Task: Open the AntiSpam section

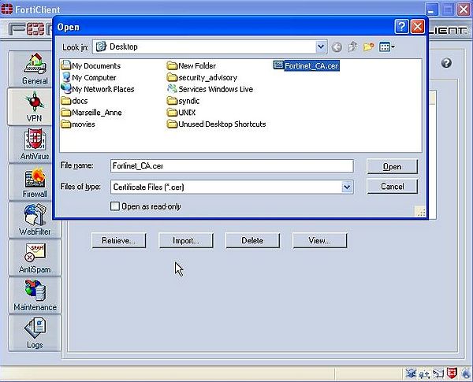Action: click(x=35, y=258)
